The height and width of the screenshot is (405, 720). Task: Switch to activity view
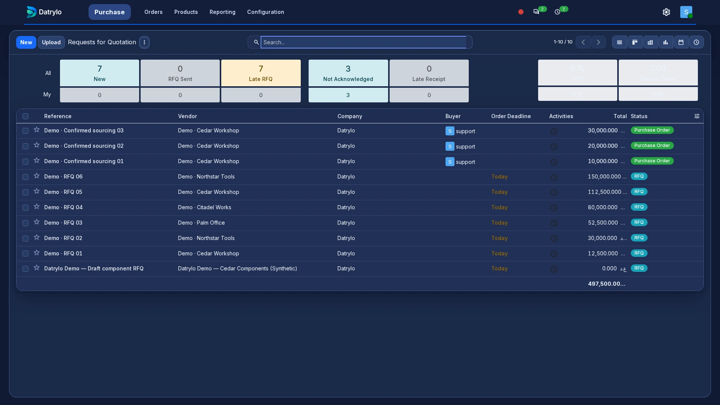click(696, 42)
